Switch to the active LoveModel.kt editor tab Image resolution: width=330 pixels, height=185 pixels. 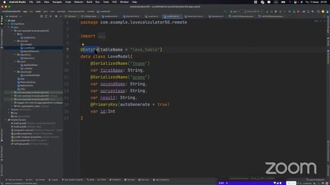pos(173,16)
